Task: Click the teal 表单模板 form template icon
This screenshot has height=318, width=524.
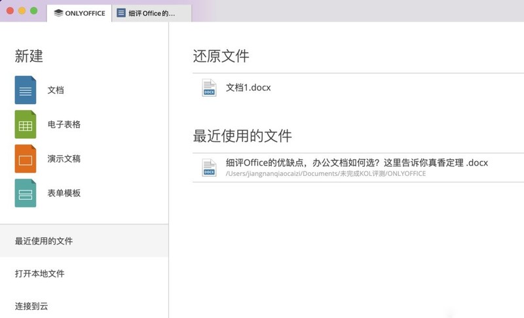Action: (26, 193)
